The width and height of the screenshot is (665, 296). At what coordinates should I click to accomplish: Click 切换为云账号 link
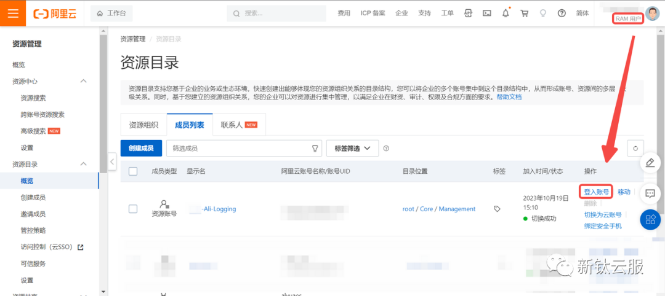(603, 214)
